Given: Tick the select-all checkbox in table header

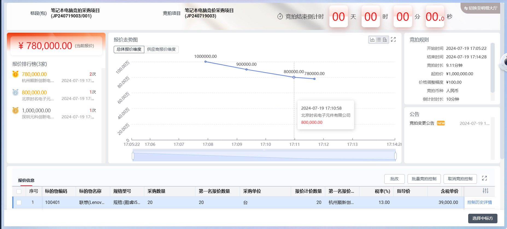Looking at the screenshot, I should tap(19, 191).
